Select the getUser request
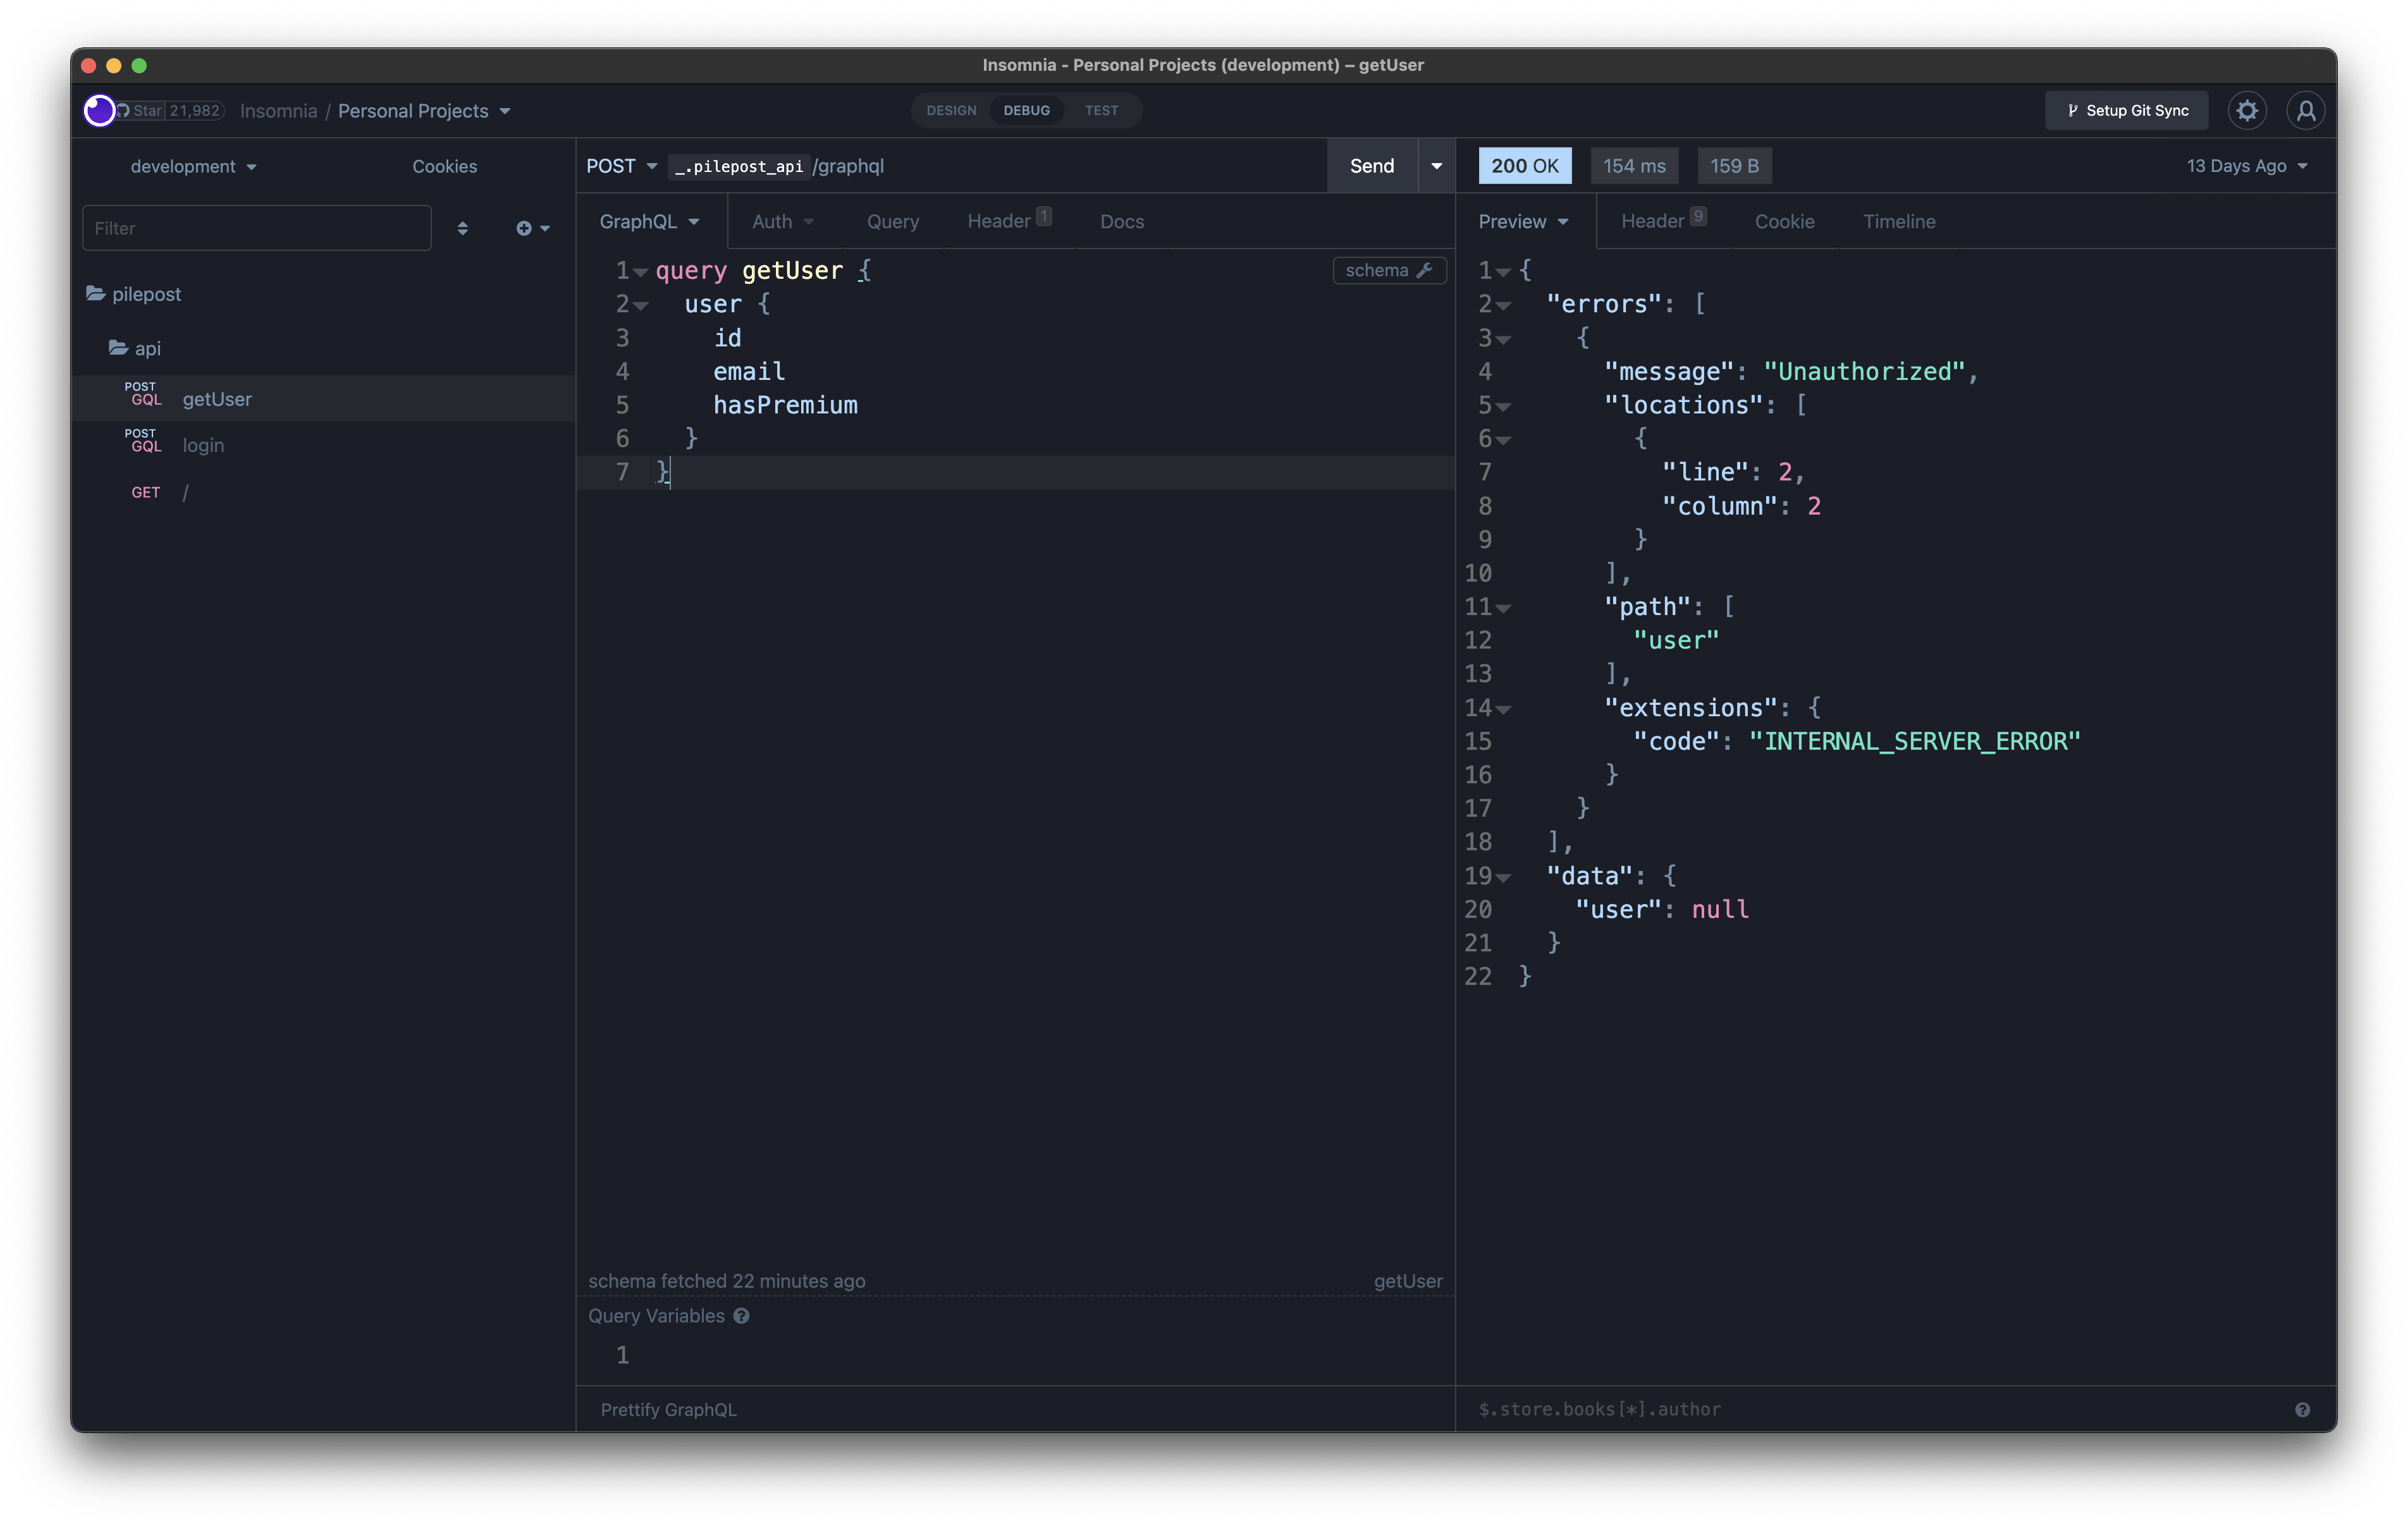This screenshot has width=2408, height=1526. tap(324, 398)
